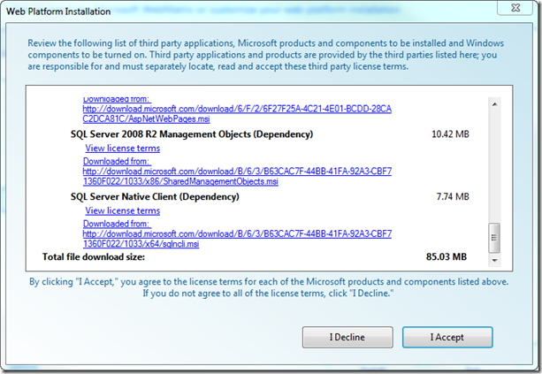Click the scroll up arrow in the list

pos(494,104)
